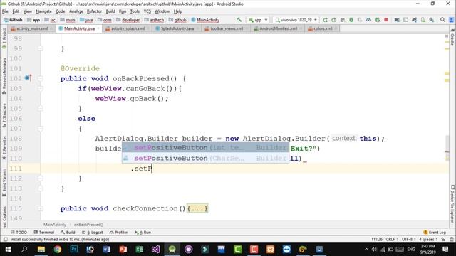The height and width of the screenshot is (256, 456).
Task: Click the Profile app gauge icon
Action: [369, 20]
